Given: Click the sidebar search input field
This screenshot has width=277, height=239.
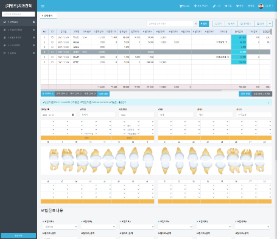Looking at the screenshot, I should tap(18, 14).
